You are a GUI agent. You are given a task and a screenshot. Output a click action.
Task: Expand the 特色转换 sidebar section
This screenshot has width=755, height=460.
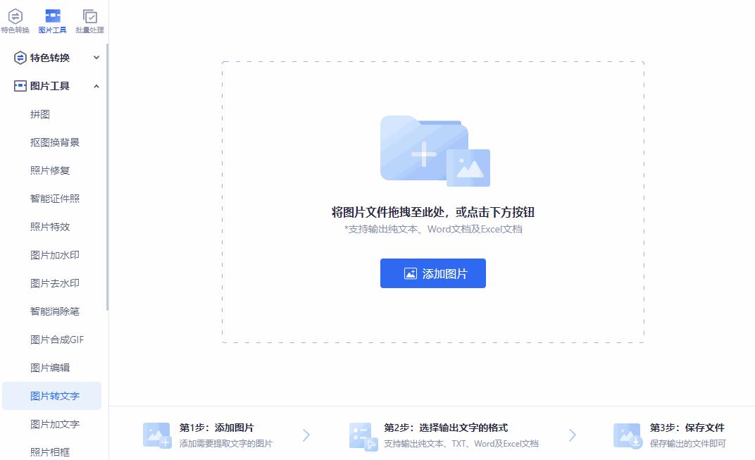(x=96, y=57)
